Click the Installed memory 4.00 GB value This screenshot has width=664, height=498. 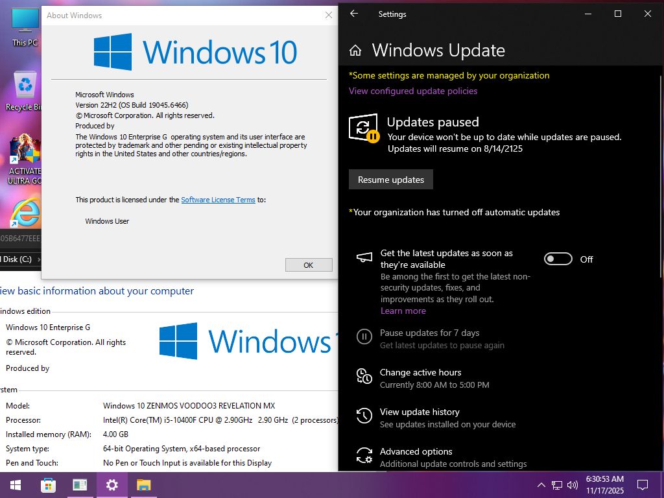pyautogui.click(x=115, y=434)
